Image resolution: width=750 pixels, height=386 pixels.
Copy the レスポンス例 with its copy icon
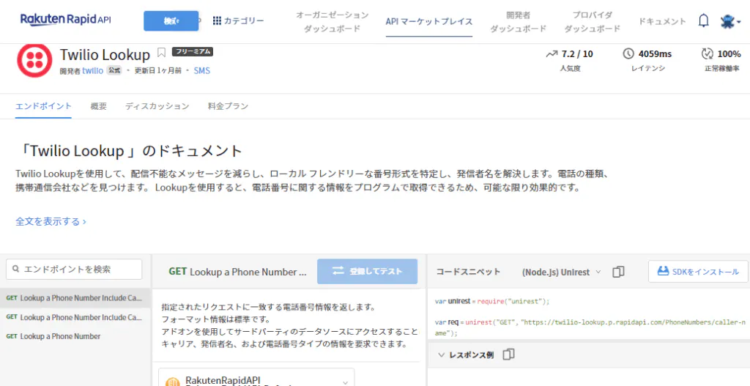(x=508, y=355)
